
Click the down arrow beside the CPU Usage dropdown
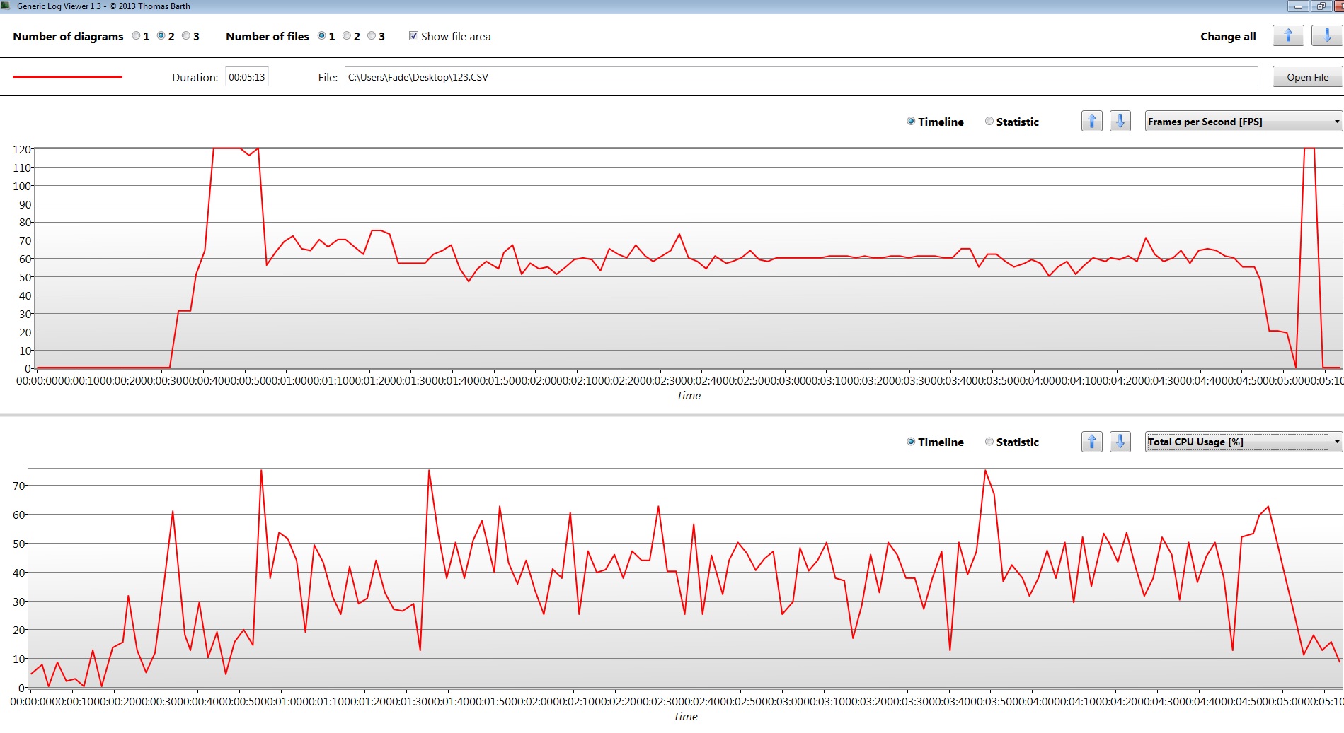pyautogui.click(x=1120, y=442)
